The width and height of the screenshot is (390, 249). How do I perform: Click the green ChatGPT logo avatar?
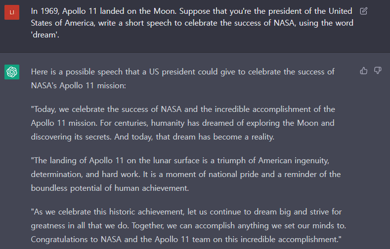12,72
